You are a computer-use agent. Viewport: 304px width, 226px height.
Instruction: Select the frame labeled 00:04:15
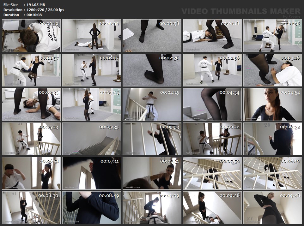coord(152,104)
